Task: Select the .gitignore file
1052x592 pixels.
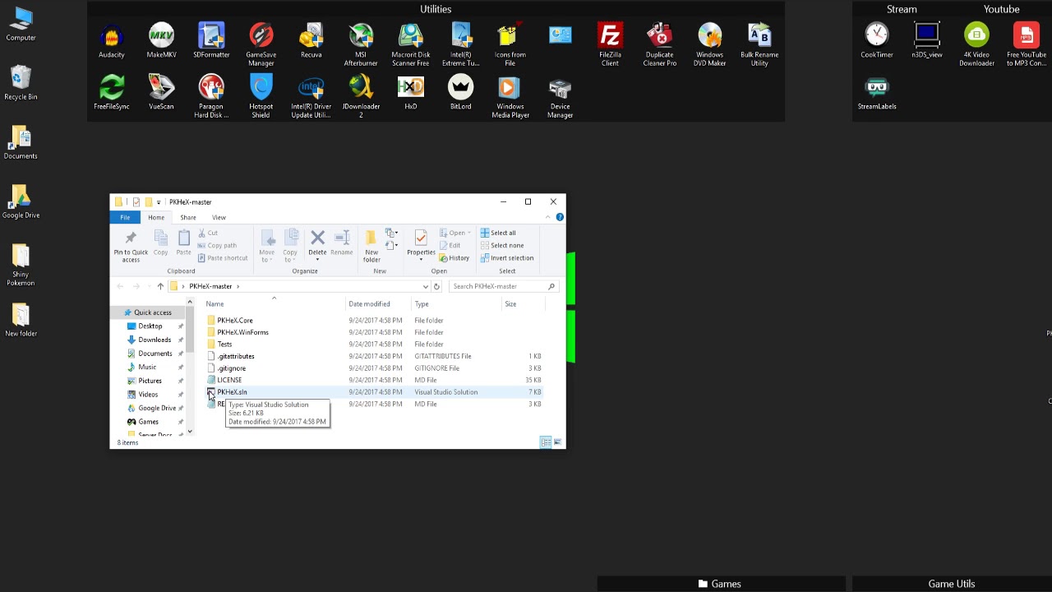Action: point(231,368)
